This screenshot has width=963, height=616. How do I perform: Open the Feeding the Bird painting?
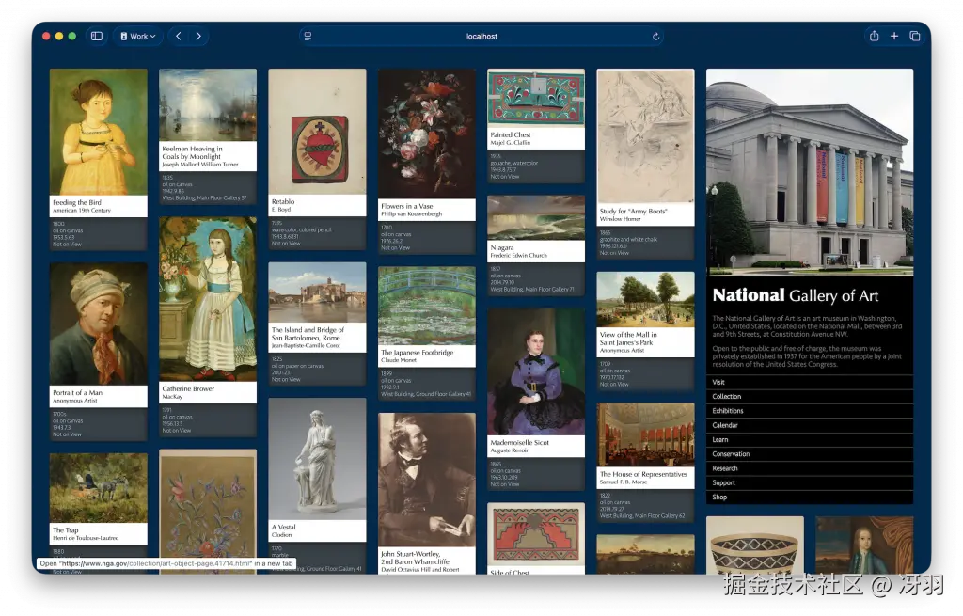point(98,132)
